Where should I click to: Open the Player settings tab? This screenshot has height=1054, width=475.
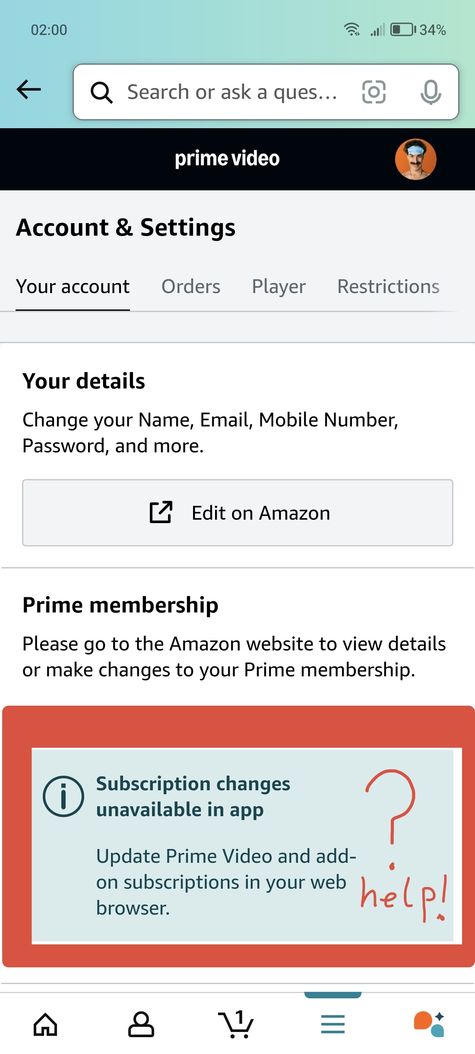(279, 286)
